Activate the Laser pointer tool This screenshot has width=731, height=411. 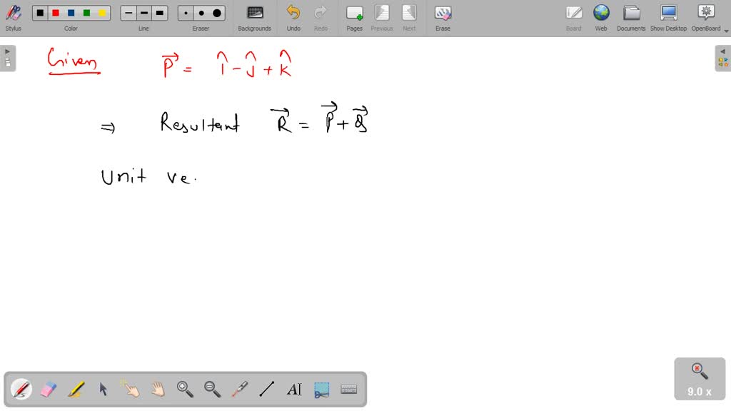pos(239,389)
